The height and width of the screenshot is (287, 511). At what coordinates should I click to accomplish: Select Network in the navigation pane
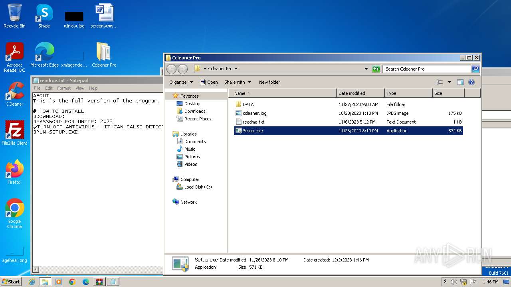pyautogui.click(x=188, y=202)
